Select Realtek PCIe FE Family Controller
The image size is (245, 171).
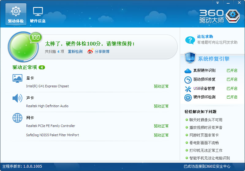pyautogui.click(x=51, y=126)
